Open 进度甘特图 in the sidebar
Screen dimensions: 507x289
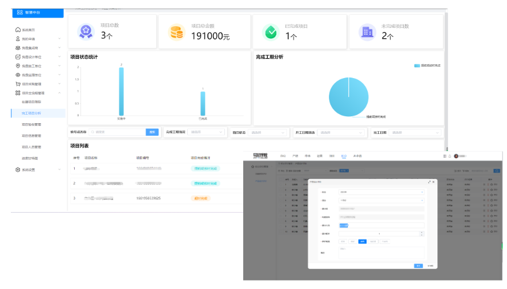click(x=30, y=158)
